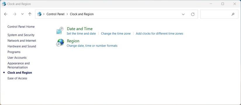Open the recent locations dropdown chevron
This screenshot has width=241, height=105.
pyautogui.click(x=22, y=14)
